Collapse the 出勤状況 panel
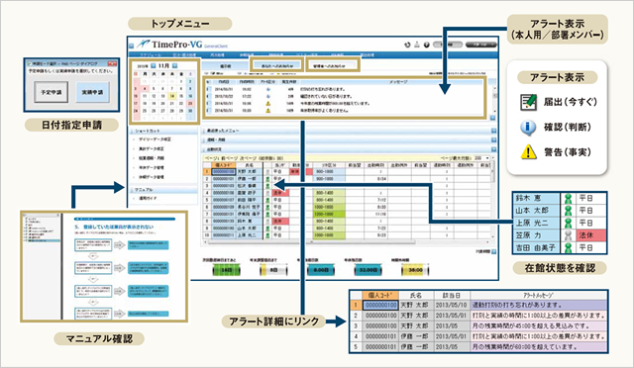 [493, 149]
